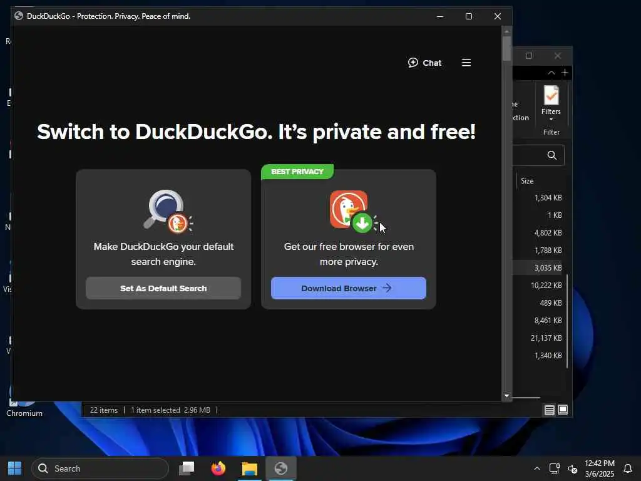Click Set As Default Search button

[x=163, y=288]
